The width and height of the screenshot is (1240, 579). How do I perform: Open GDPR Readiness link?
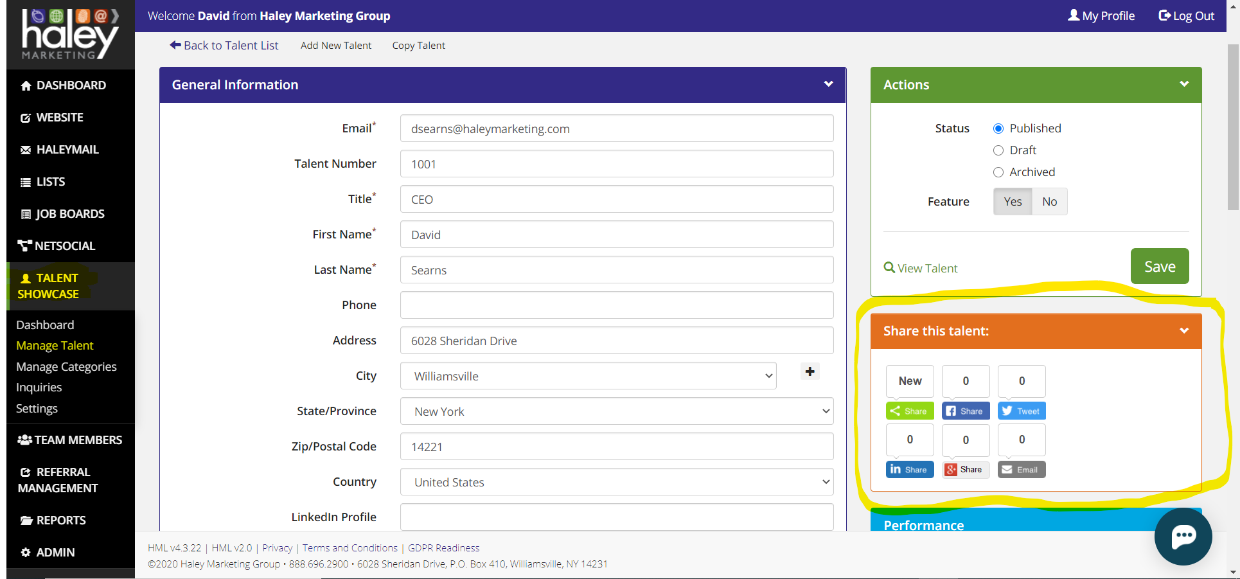coord(444,548)
